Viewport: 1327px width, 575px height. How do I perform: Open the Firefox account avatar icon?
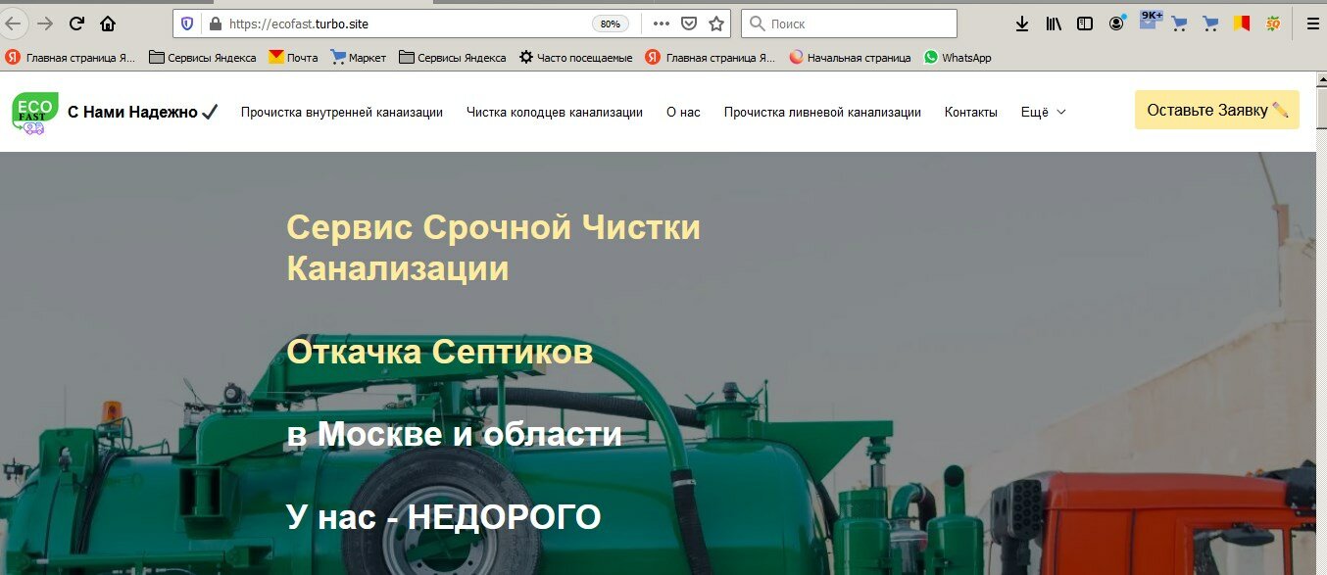(x=1117, y=24)
